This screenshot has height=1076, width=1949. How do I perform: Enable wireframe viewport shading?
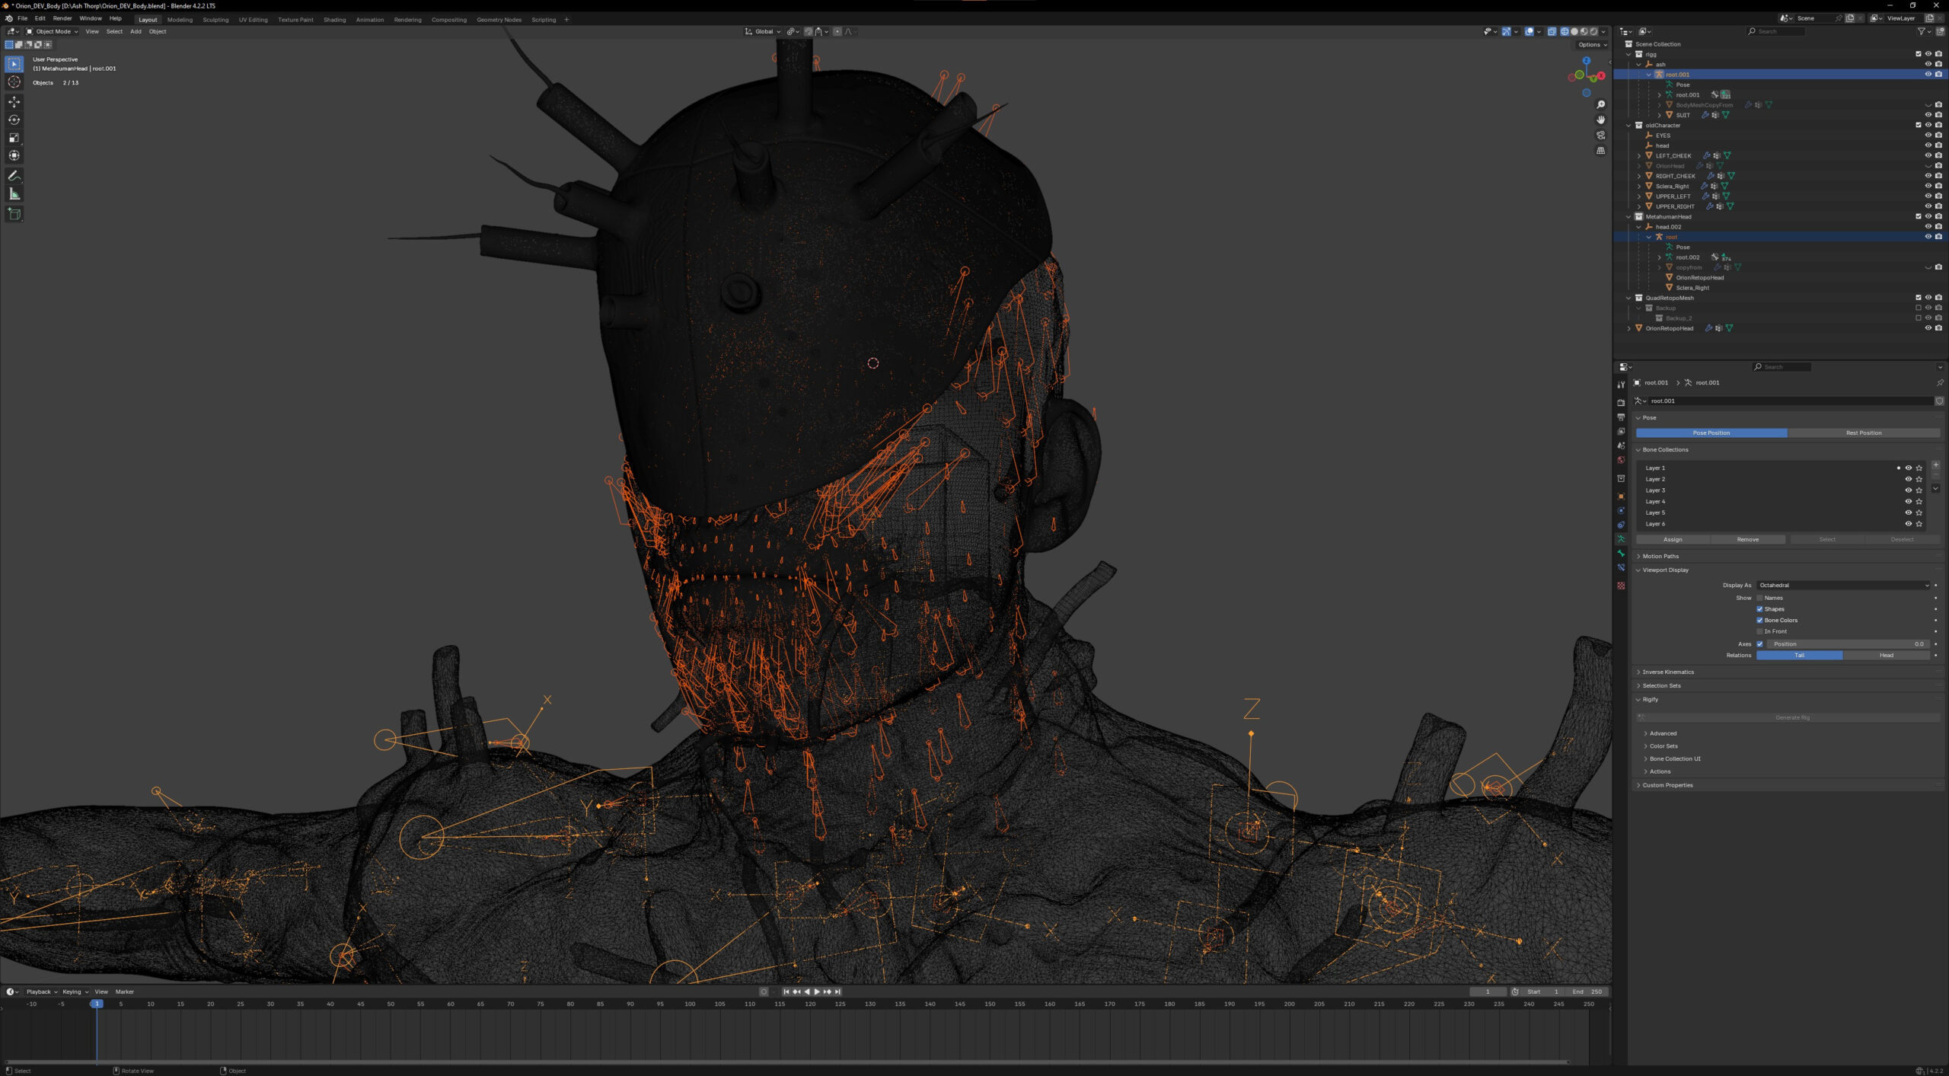[x=1564, y=31]
